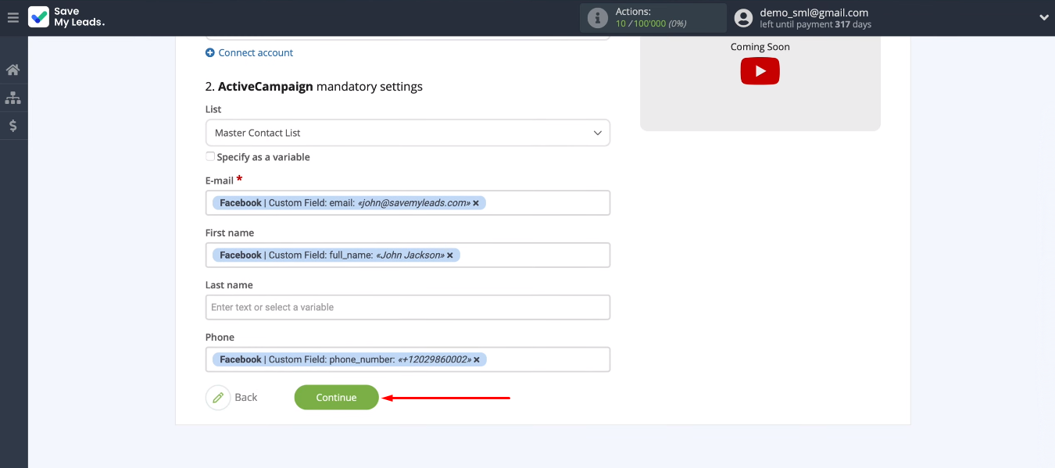Click into the Phone field
The height and width of the screenshot is (468, 1055).
click(408, 359)
